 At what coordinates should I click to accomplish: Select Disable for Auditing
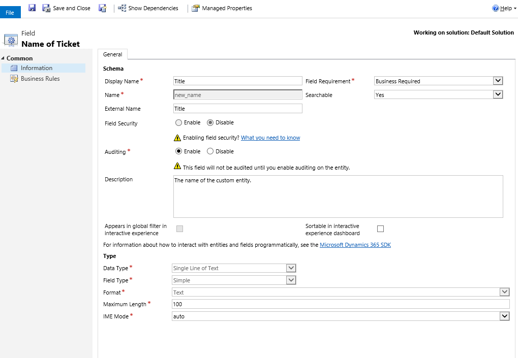[210, 151]
